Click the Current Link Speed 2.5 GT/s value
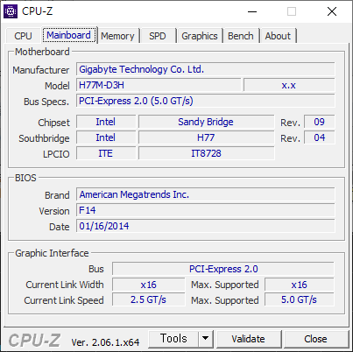Image resolution: width=353 pixels, height=352 pixels. coord(149,300)
